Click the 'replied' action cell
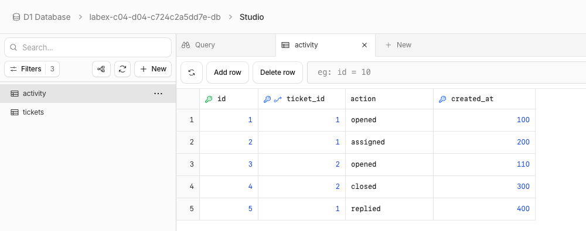This screenshot has height=231, width=586. point(390,209)
